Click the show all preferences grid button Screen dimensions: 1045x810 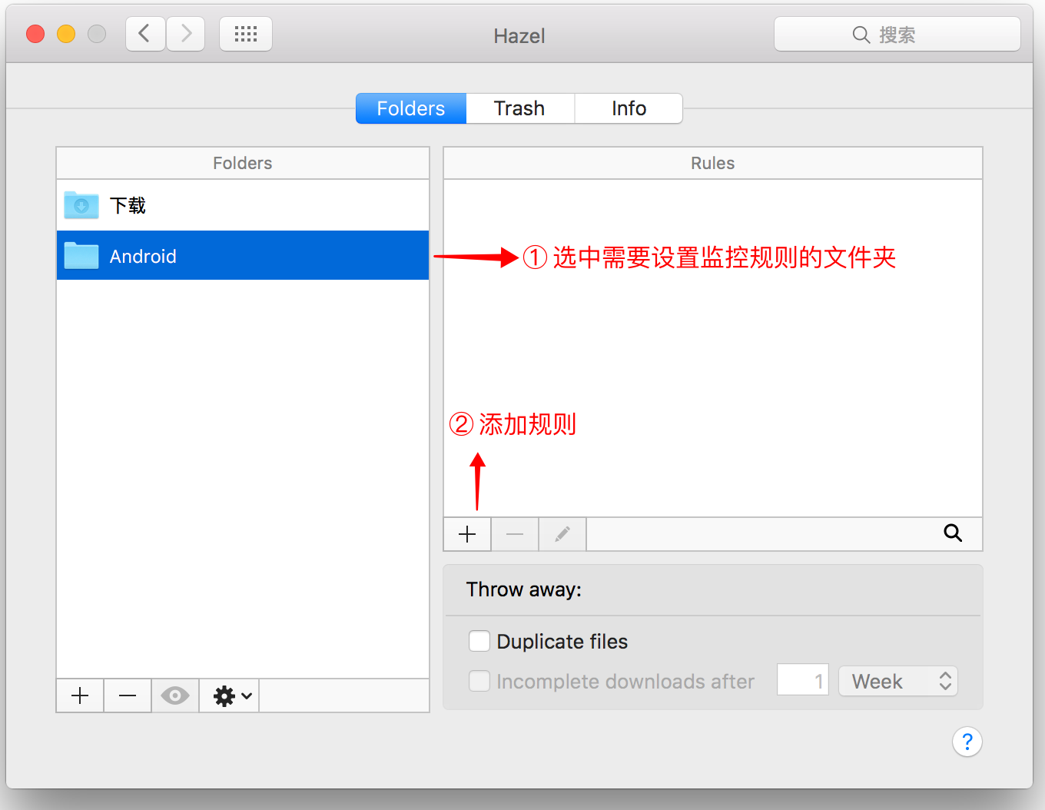246,35
